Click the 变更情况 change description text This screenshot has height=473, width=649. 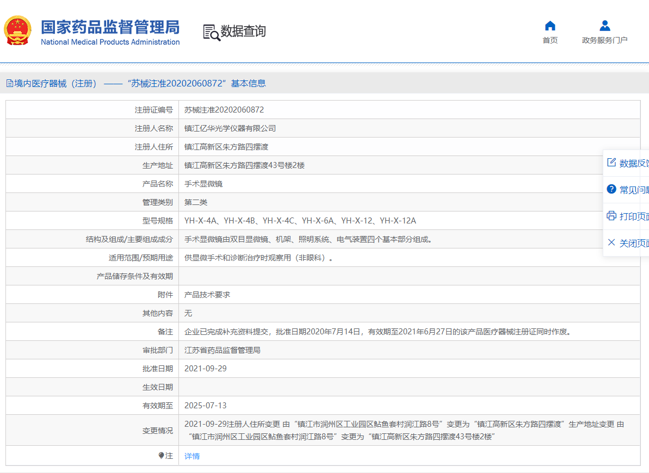[x=404, y=431]
